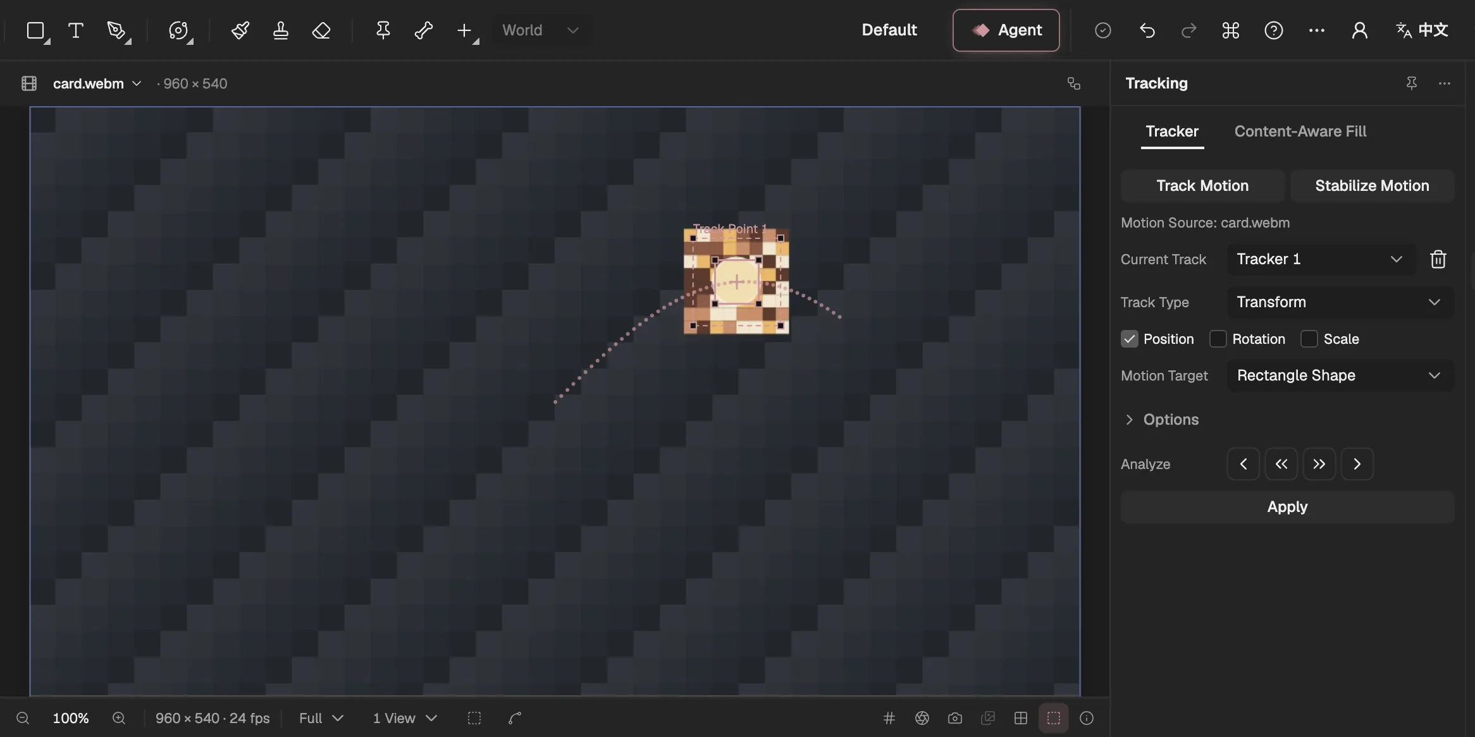Select the Brush tool
The height and width of the screenshot is (737, 1475).
(240, 30)
